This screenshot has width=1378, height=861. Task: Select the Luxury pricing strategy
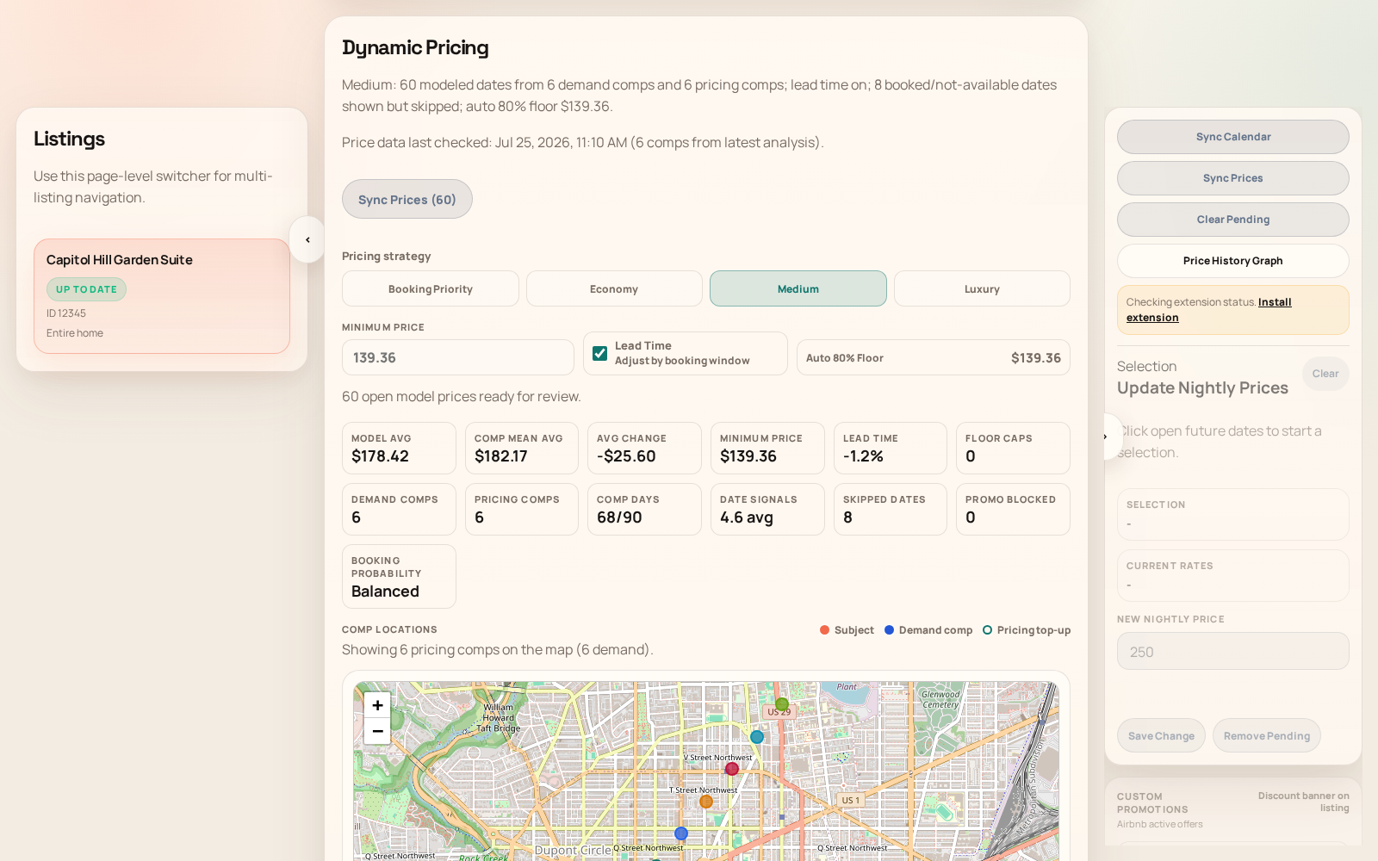click(x=982, y=288)
